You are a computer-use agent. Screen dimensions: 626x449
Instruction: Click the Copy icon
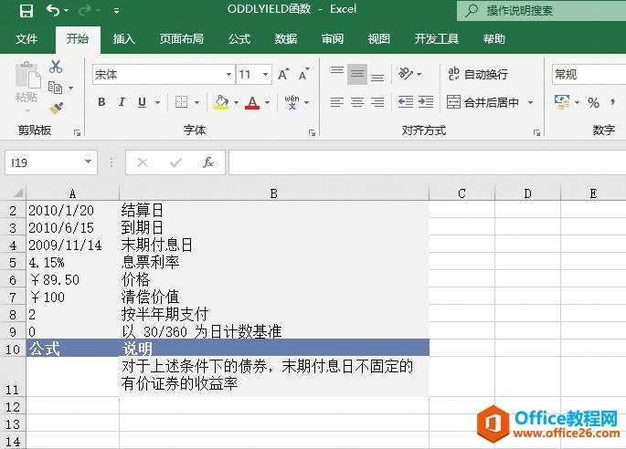pos(55,88)
